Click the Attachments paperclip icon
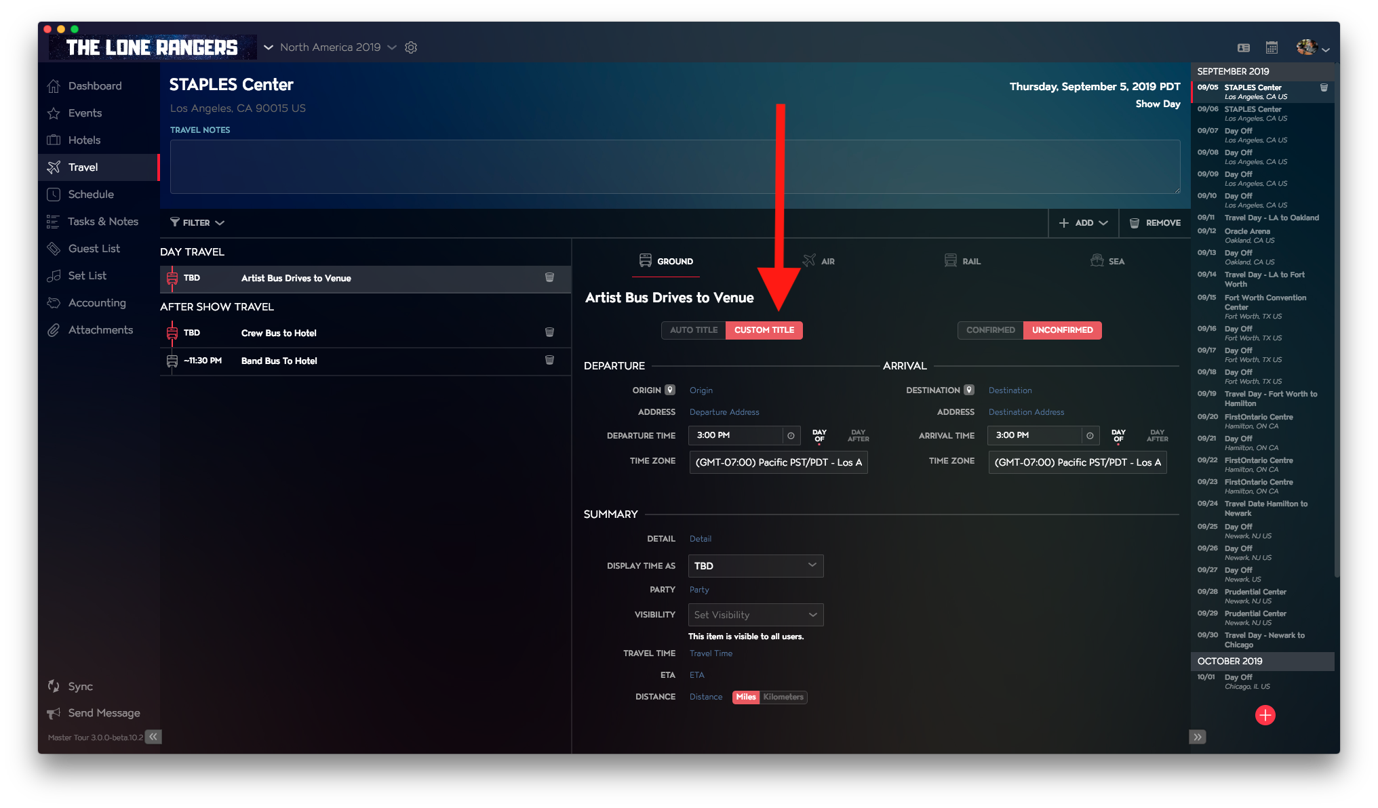This screenshot has width=1378, height=808. [54, 330]
